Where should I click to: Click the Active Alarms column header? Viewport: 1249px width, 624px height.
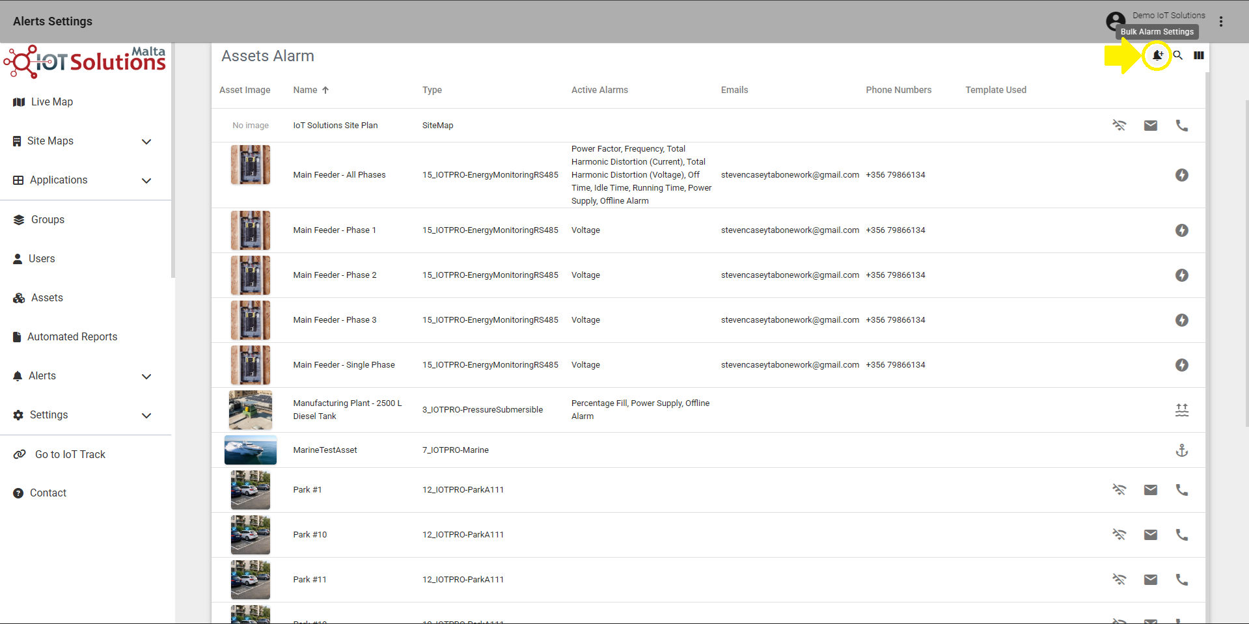(599, 90)
